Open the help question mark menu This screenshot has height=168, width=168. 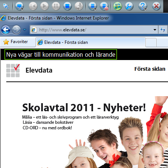point(143,6)
